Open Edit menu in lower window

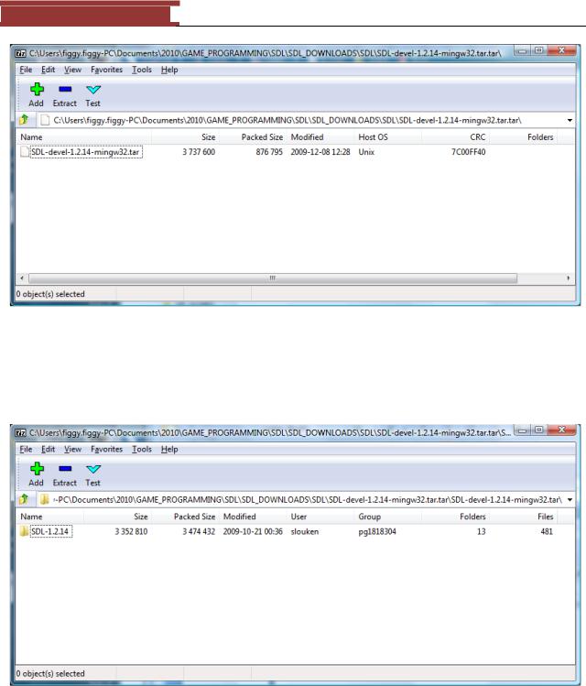[49, 449]
